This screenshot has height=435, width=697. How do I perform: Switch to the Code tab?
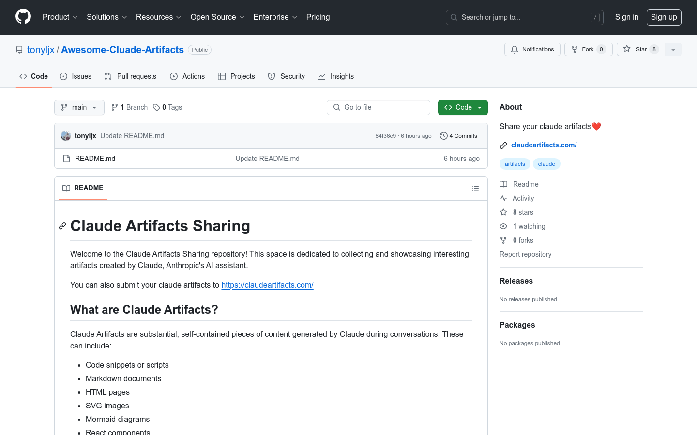[34, 76]
